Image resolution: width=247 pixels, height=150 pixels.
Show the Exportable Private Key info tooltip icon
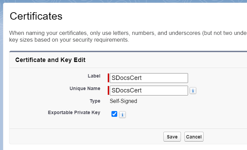122,114
